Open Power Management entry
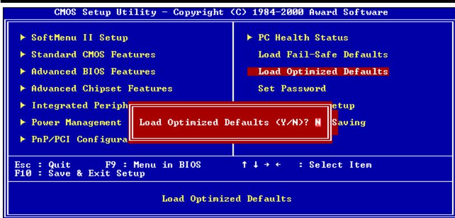 coord(77,122)
